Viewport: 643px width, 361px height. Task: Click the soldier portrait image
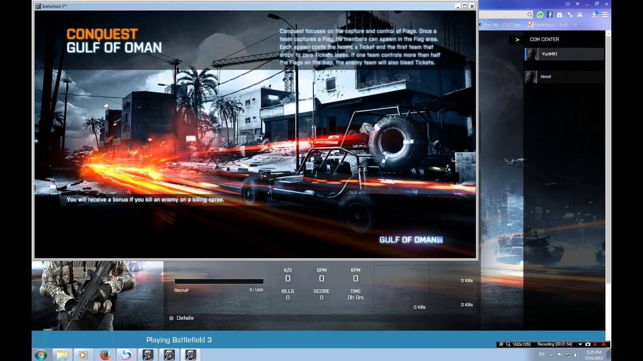click(x=97, y=295)
